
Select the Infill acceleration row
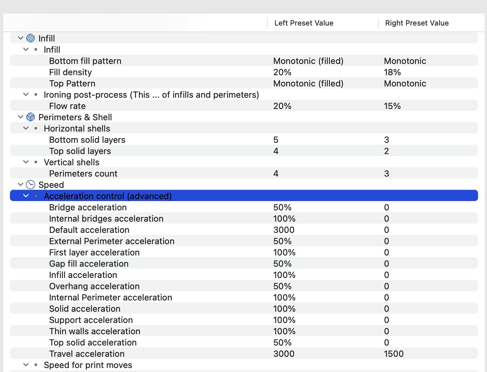pyautogui.click(x=244, y=275)
